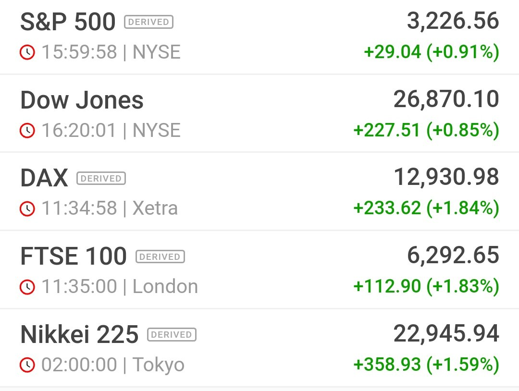Click the S&P 500 price 3,226.56

point(453,21)
